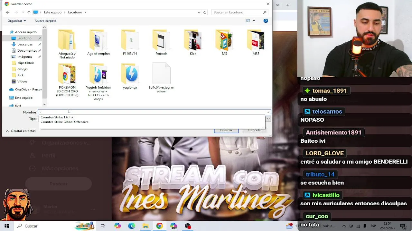Open Documentos in the sidebar
This screenshot has height=231, width=412.
pos(27,50)
